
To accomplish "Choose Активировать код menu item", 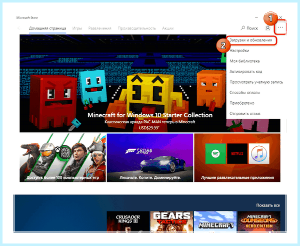I will point(245,72).
